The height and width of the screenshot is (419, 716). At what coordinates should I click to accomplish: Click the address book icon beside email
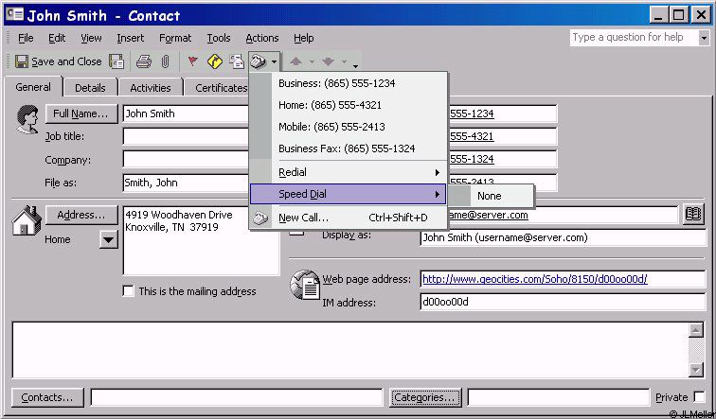click(x=693, y=215)
